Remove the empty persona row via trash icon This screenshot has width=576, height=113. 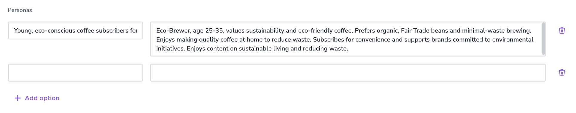pos(562,73)
